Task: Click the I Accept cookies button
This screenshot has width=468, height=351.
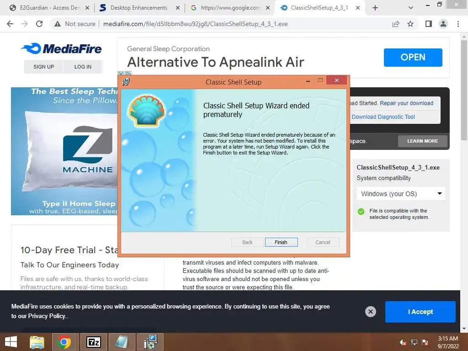Action: point(420,312)
